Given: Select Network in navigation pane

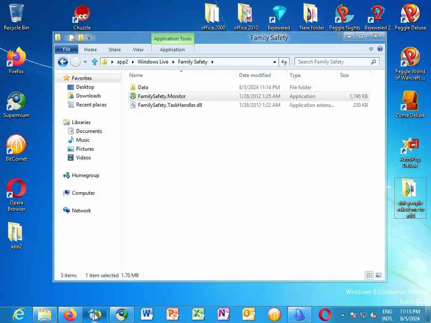Looking at the screenshot, I should 81,211.
